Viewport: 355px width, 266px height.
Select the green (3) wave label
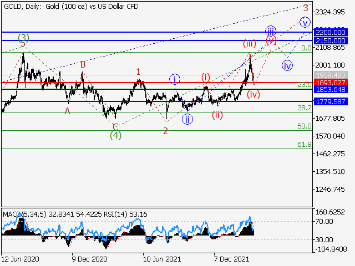click(x=23, y=38)
